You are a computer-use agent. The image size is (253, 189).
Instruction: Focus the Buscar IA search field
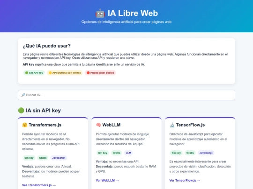126,95
